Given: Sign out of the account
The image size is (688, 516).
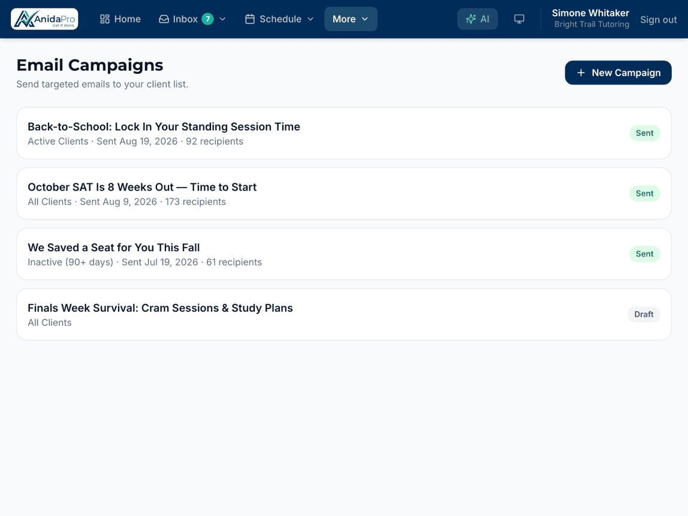Looking at the screenshot, I should point(658,20).
